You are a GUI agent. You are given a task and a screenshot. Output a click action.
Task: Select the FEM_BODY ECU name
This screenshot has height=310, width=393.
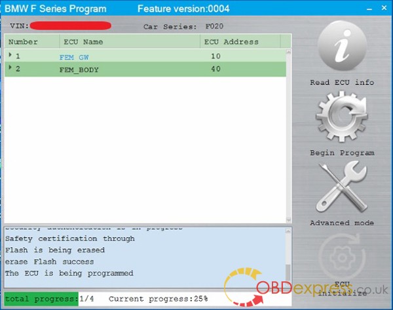[x=79, y=70]
